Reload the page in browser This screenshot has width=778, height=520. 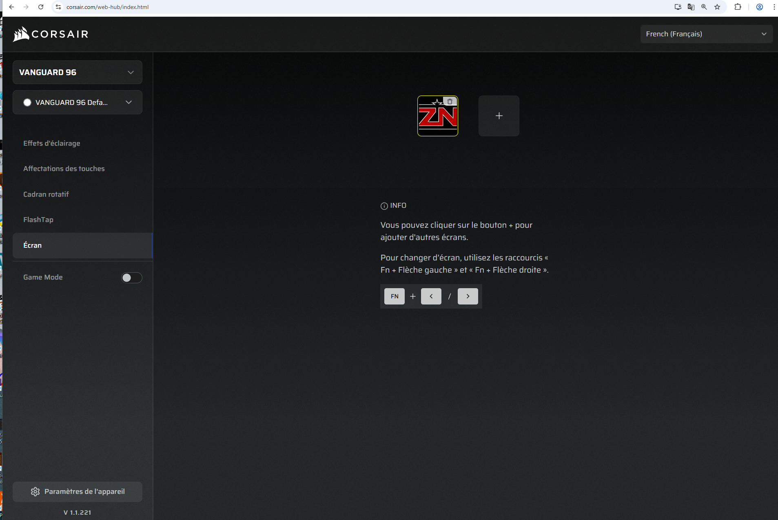pos(41,7)
